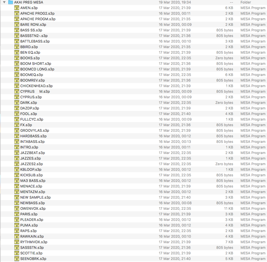Screen dimensions: 267x262
Task: Click the APACHE PROGM.s3p file icon
Action: pyautogui.click(x=17, y=19)
